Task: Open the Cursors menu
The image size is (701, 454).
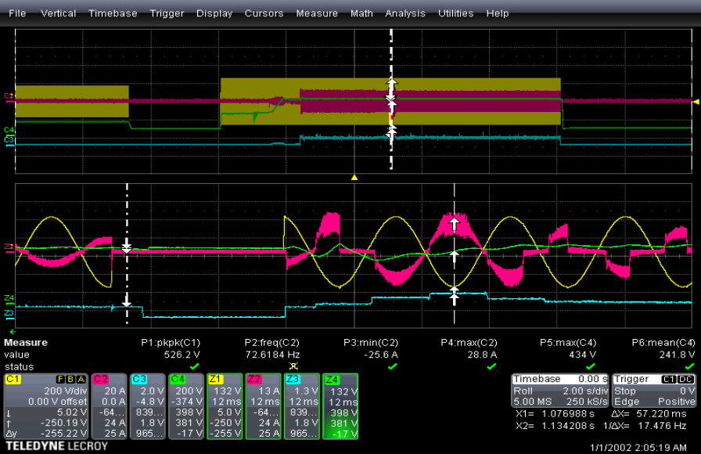Action: click(x=264, y=13)
